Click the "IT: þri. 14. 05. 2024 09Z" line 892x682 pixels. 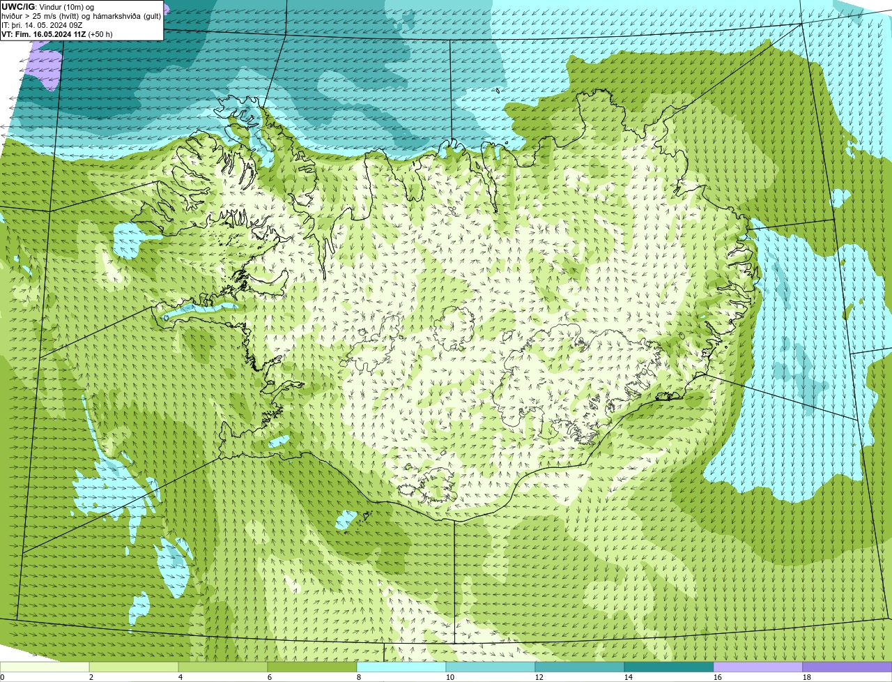42,25
